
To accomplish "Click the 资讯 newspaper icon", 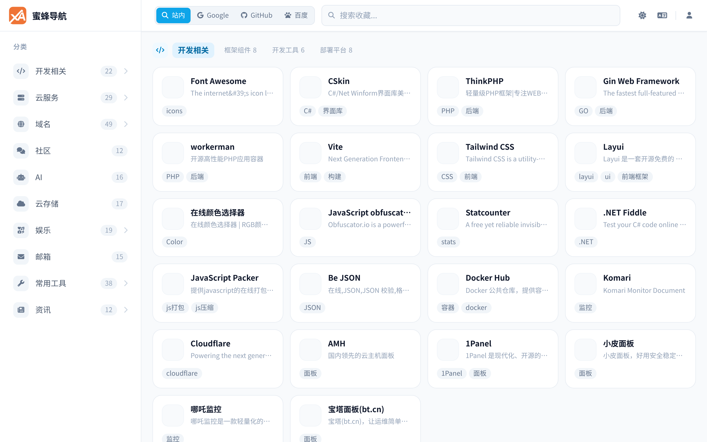I will point(21,310).
